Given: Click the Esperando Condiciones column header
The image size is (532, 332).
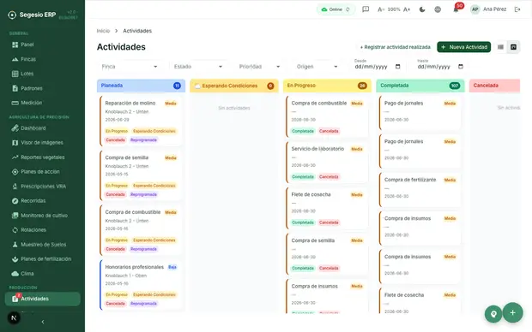Looking at the screenshot, I should coord(234,86).
